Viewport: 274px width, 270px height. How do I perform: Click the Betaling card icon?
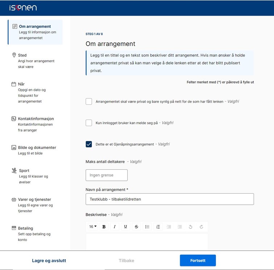click(x=14, y=228)
